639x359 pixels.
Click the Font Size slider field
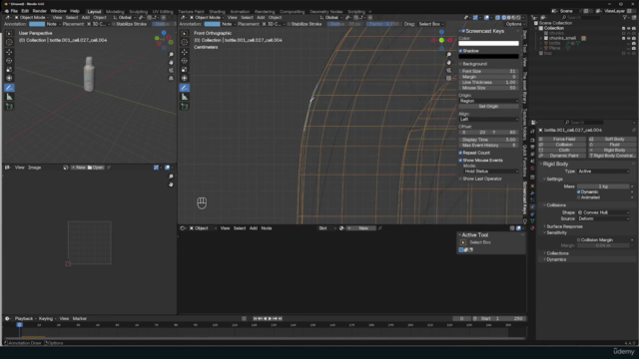tap(488, 71)
